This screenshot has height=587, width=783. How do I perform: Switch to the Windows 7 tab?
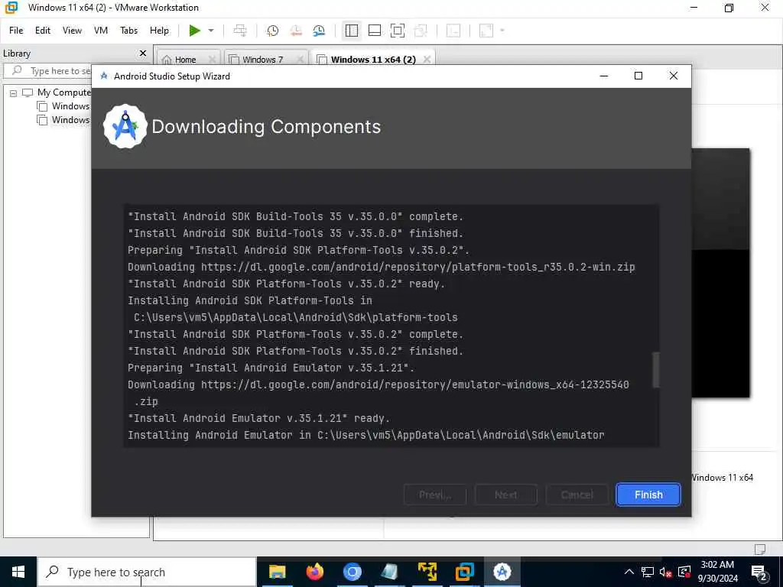(x=262, y=60)
